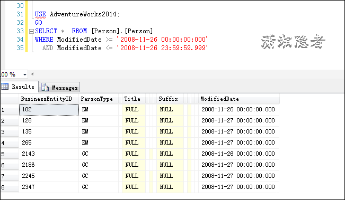The width and height of the screenshot is (345, 200).
Task: Click the Results grid icon
Action: tap(5, 87)
